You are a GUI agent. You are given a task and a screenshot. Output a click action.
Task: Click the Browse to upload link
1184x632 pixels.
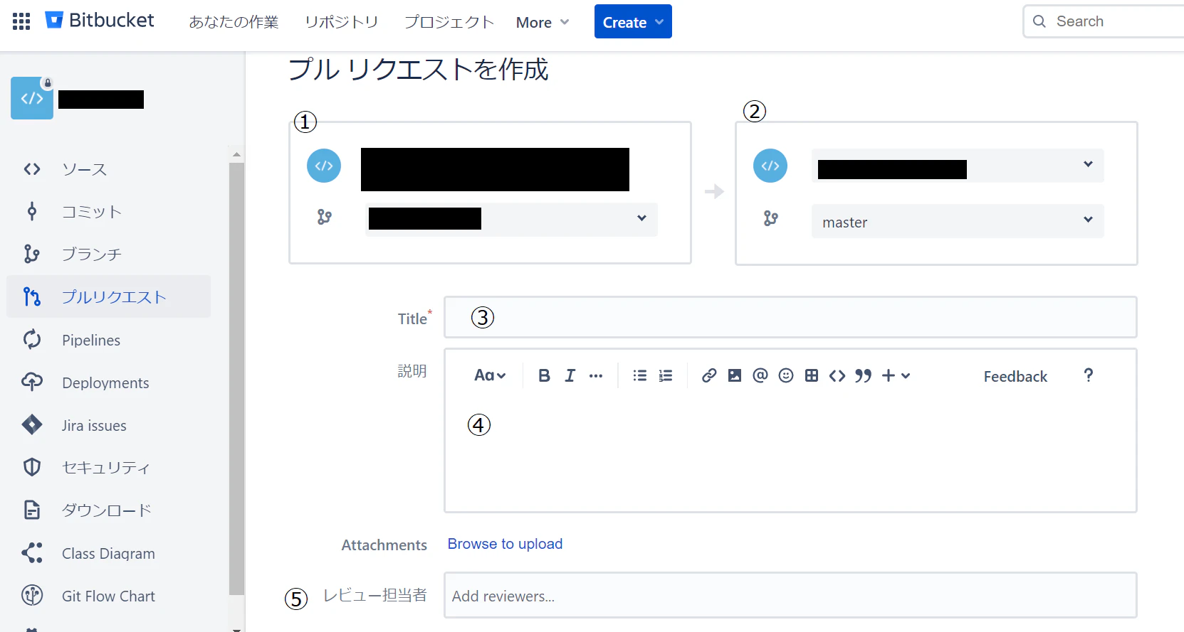point(505,544)
